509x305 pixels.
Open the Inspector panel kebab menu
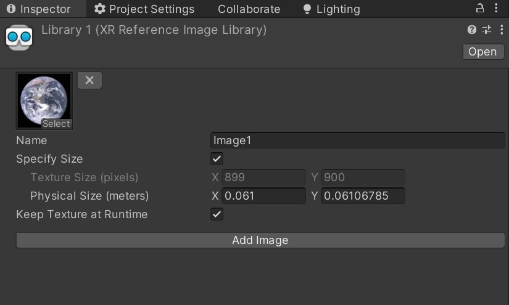[x=496, y=8]
